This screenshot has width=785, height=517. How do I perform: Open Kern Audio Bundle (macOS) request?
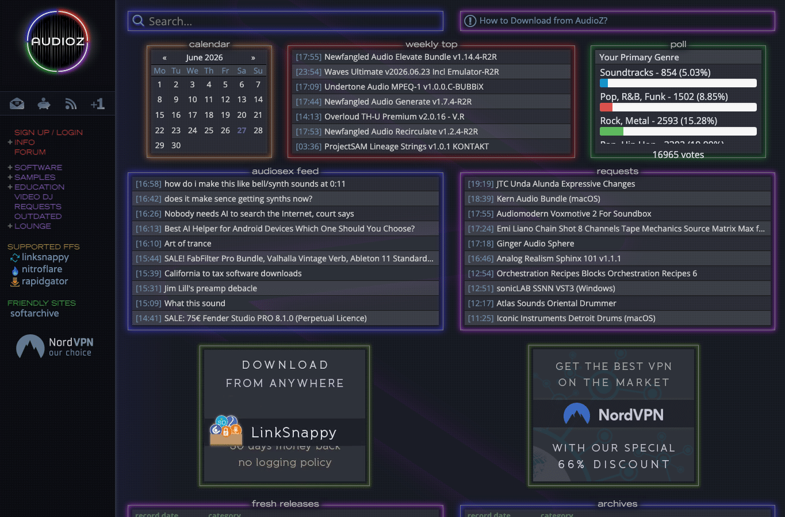(x=548, y=199)
